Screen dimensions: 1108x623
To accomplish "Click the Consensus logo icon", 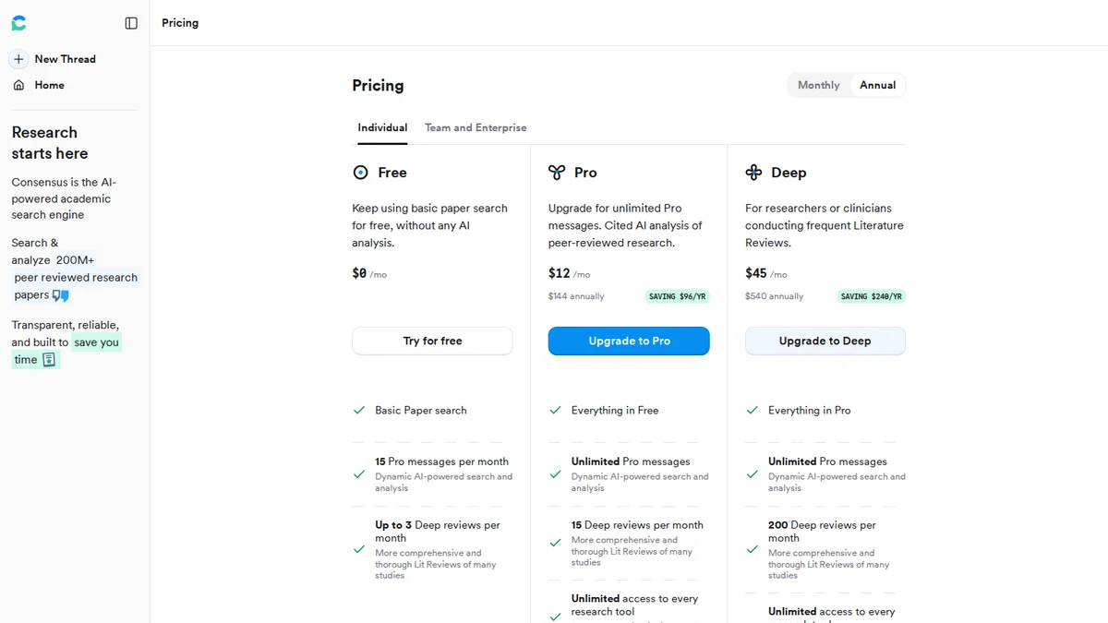I will (x=18, y=23).
